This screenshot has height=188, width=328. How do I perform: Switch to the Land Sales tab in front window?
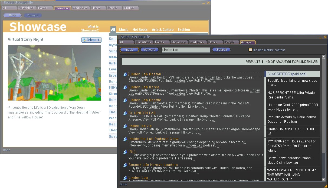pos(196,42)
